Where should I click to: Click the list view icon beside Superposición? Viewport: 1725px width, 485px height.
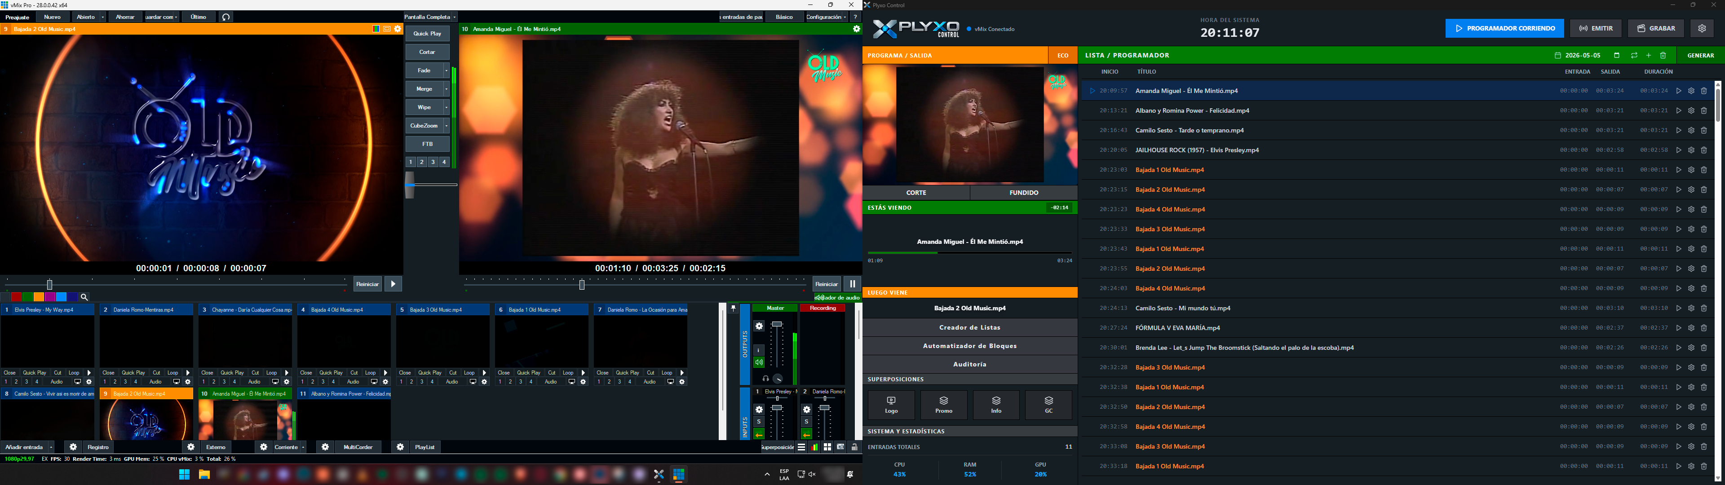point(801,447)
